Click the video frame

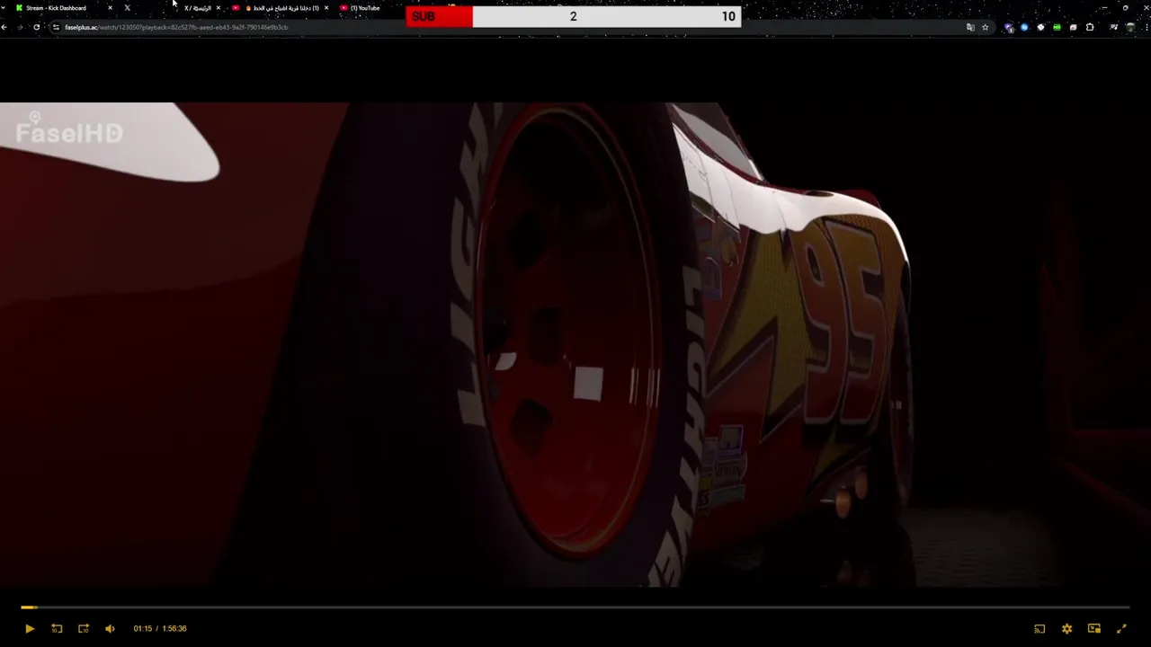(x=575, y=344)
